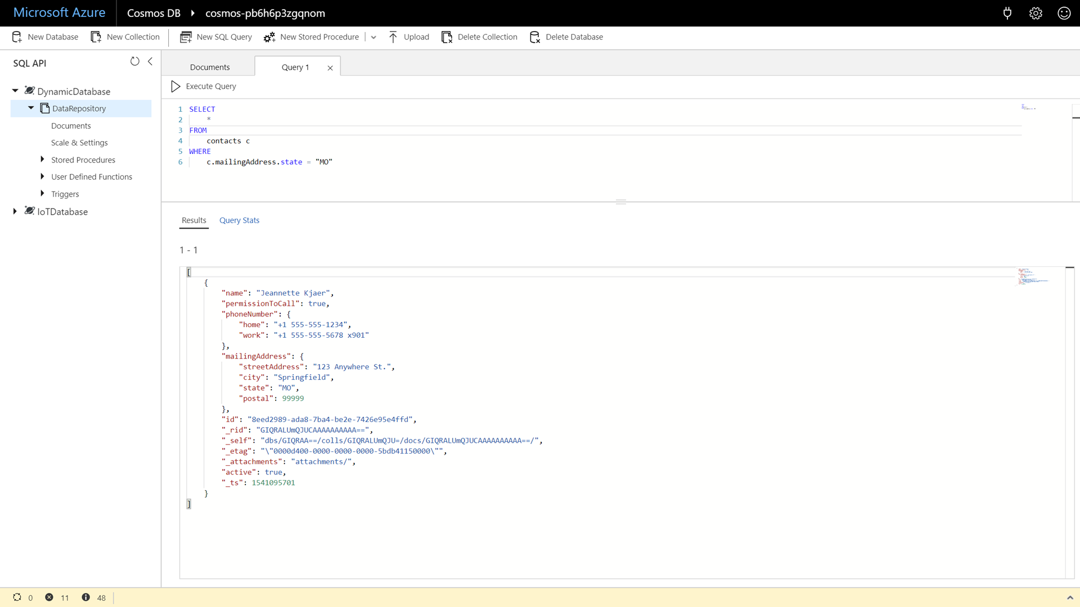Click the New Stored Procedure icon
Image resolution: width=1080 pixels, height=607 pixels.
point(269,37)
